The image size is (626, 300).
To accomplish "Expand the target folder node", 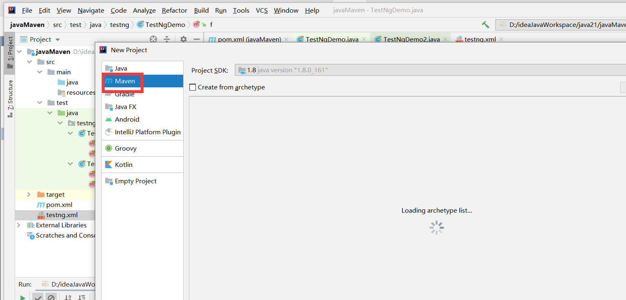I will [29, 195].
